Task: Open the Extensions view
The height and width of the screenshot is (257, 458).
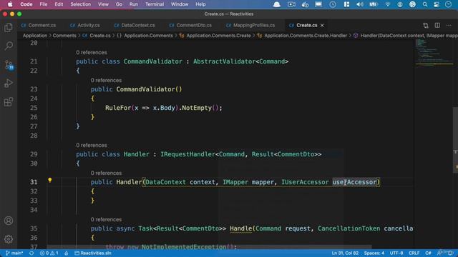Action: tap(9, 102)
